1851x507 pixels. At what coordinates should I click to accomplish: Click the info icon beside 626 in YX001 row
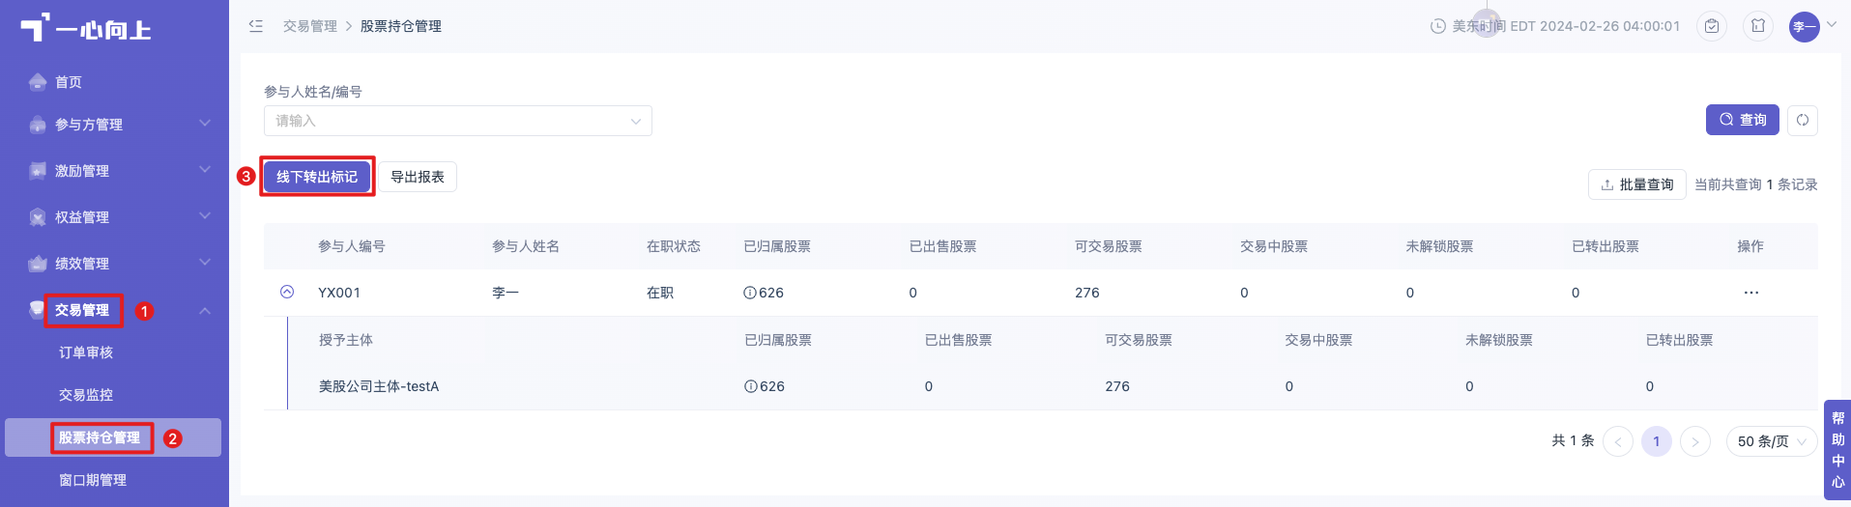[x=749, y=293]
